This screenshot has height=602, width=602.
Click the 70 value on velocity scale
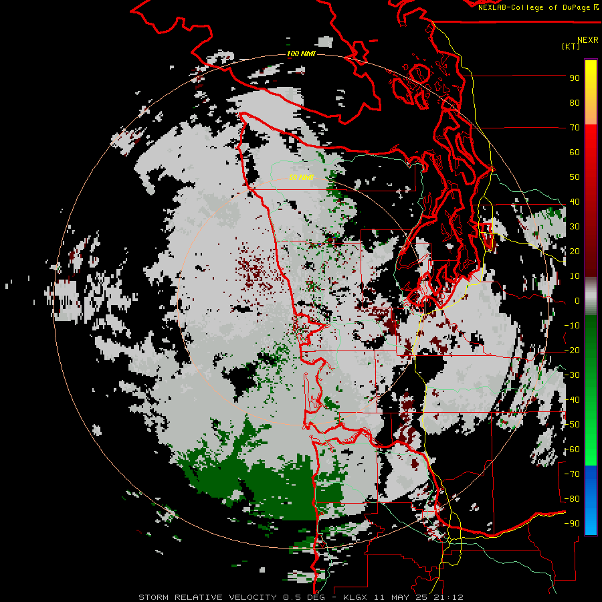coord(575,128)
